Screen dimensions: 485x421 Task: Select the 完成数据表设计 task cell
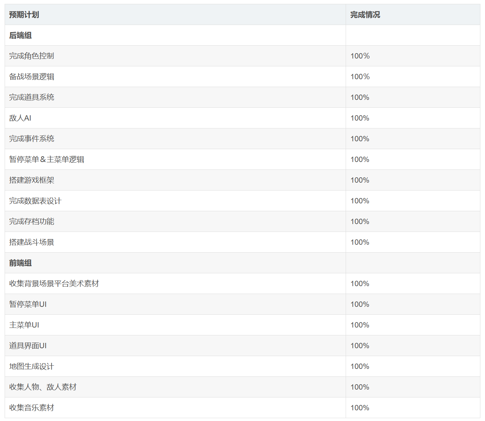pyautogui.click(x=35, y=201)
